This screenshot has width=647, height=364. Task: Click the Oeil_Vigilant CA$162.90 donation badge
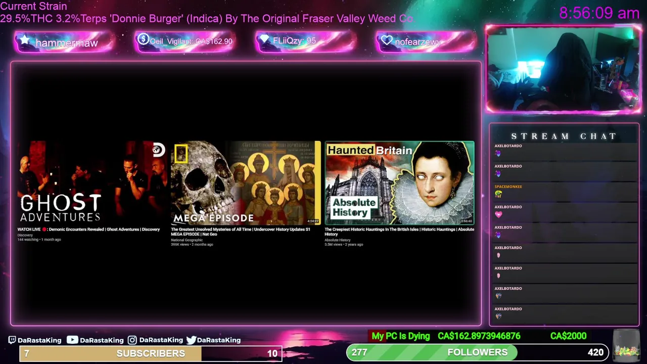185,42
